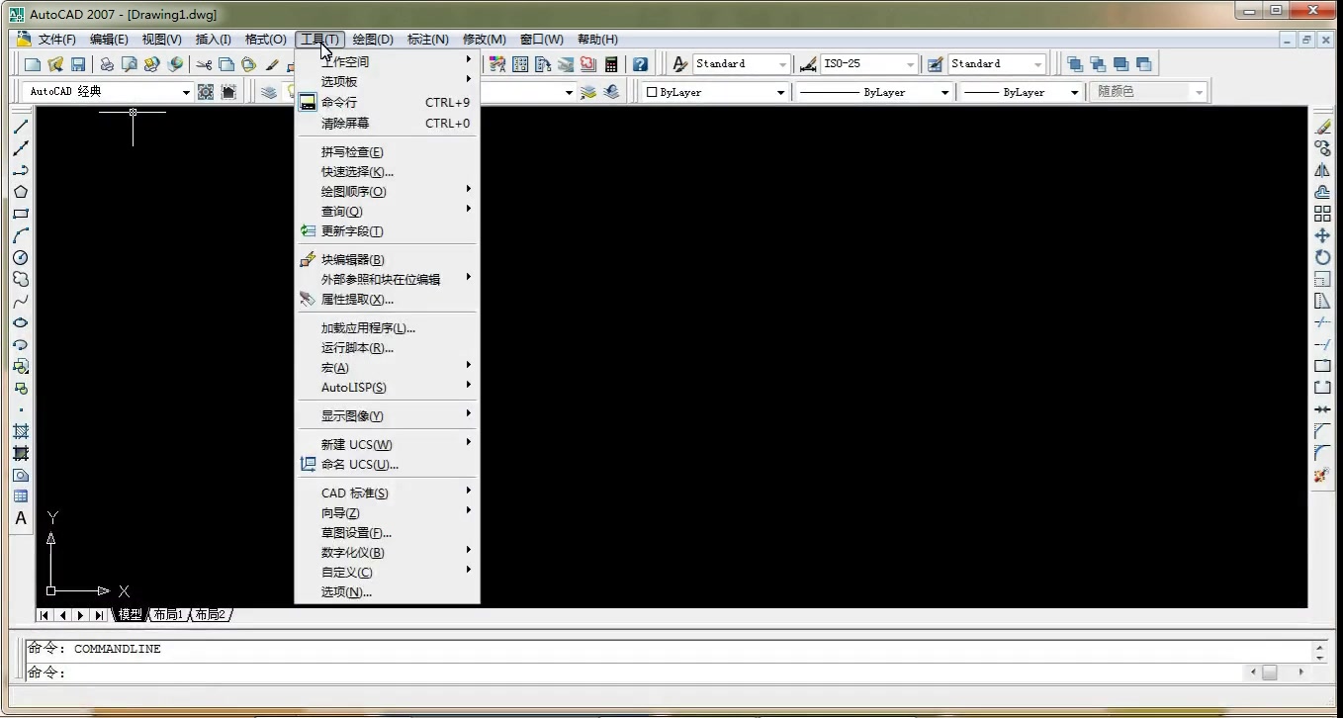Open Workspace Settings gear icon
1343x718 pixels.
coord(206,92)
